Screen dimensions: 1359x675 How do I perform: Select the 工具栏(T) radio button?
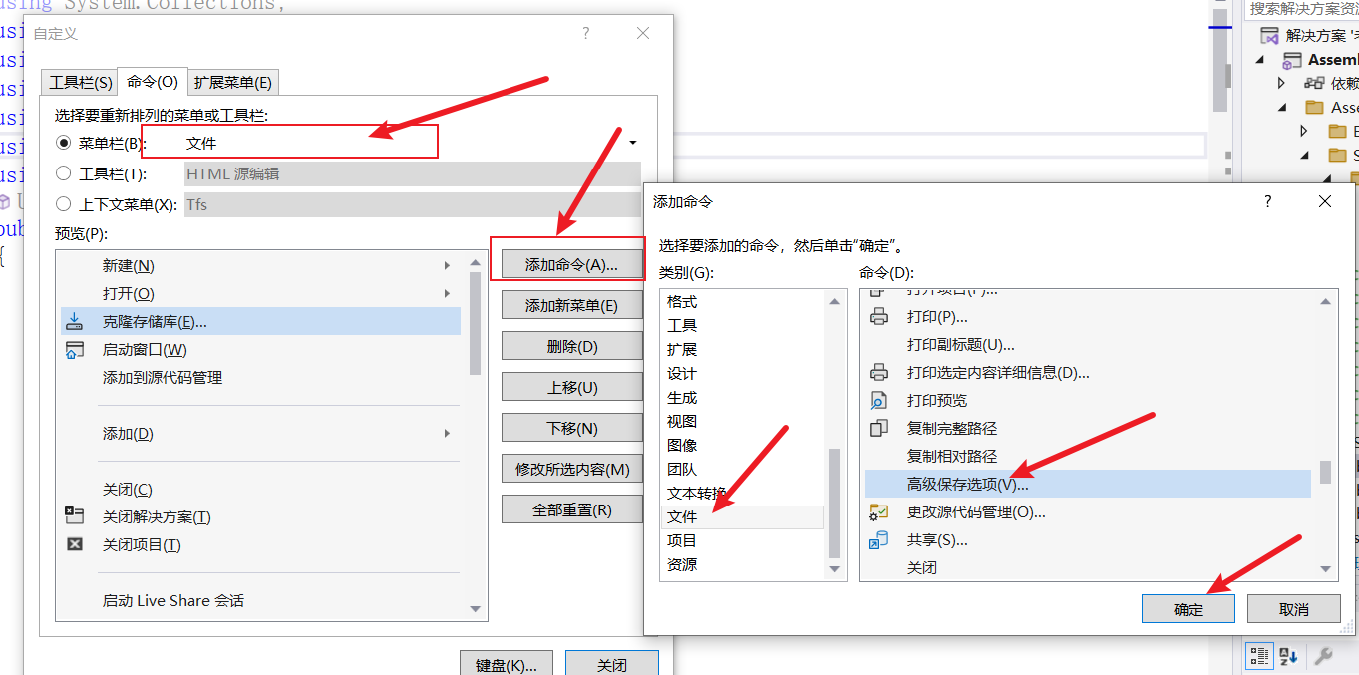tap(64, 173)
